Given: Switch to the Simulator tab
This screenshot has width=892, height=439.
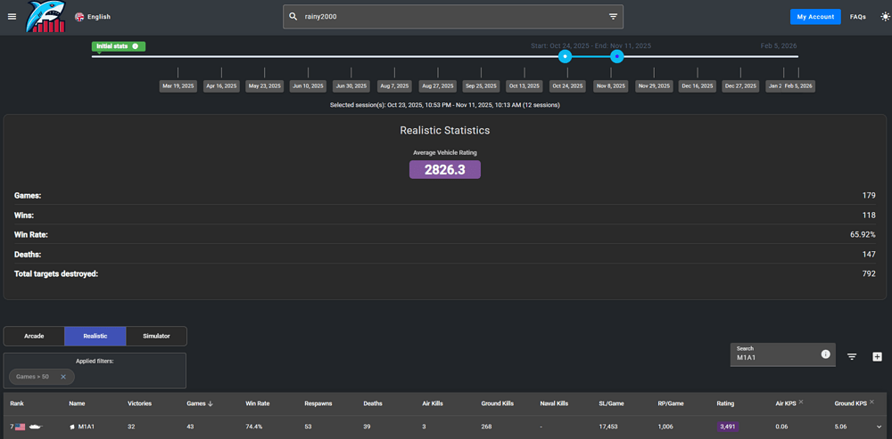Looking at the screenshot, I should [x=156, y=336].
